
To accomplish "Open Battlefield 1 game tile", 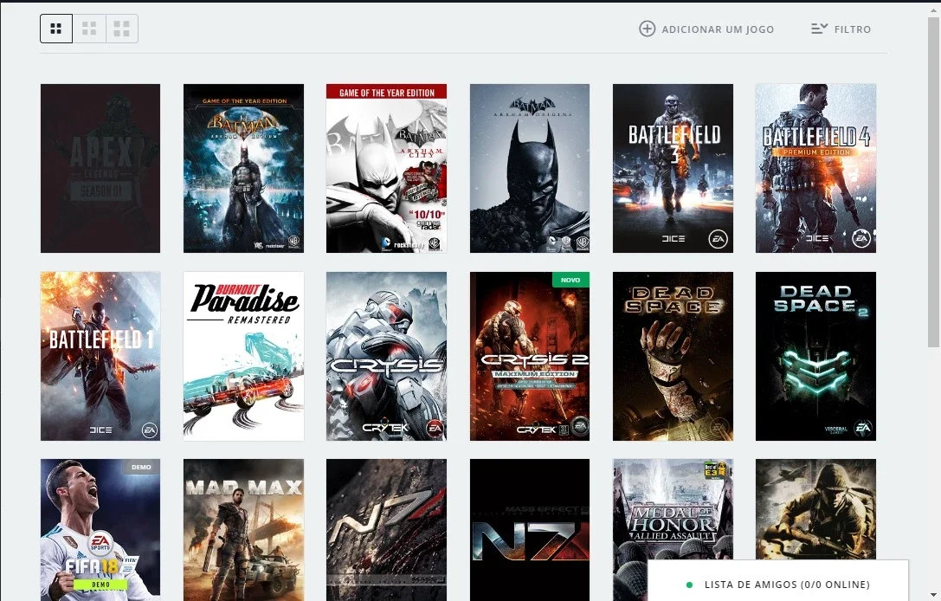I will [x=100, y=356].
